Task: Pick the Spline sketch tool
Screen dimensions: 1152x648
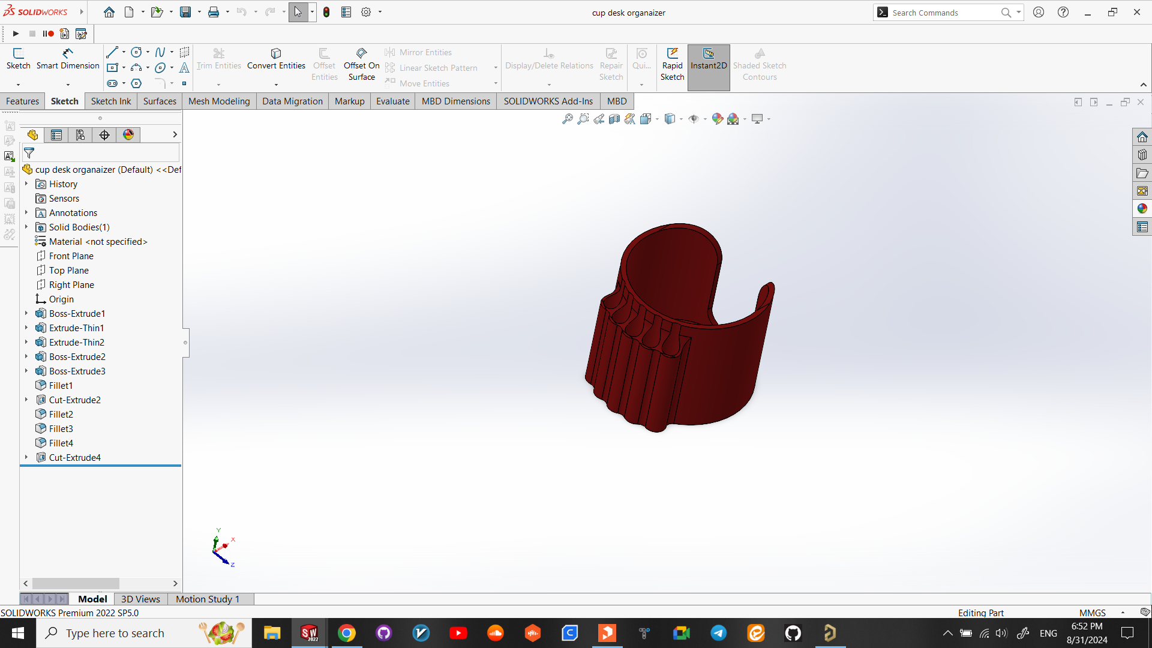Action: (x=160, y=52)
